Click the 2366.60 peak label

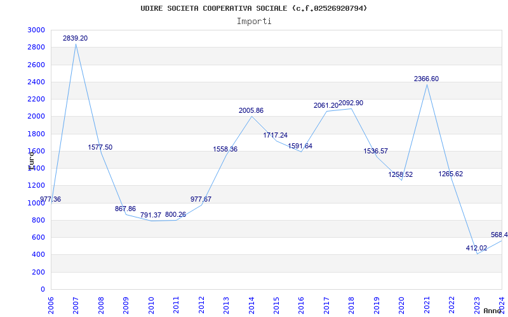(426, 79)
